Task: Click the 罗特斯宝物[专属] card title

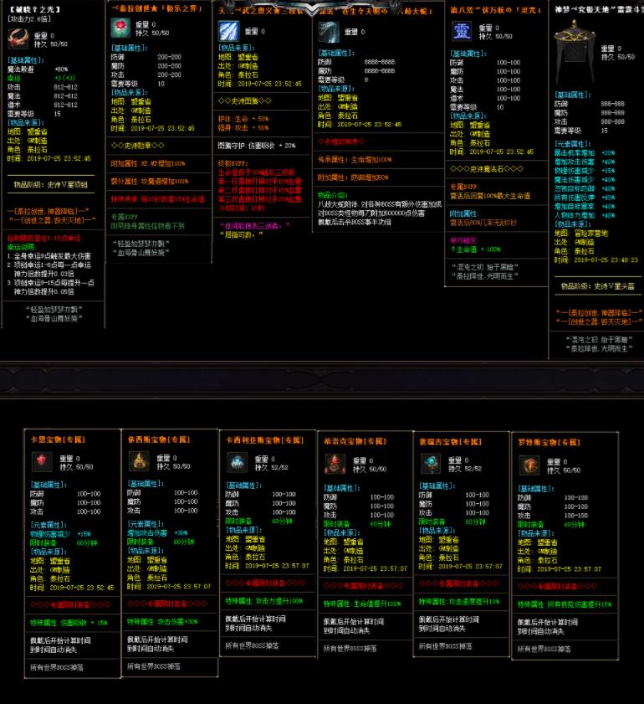Action: point(545,441)
